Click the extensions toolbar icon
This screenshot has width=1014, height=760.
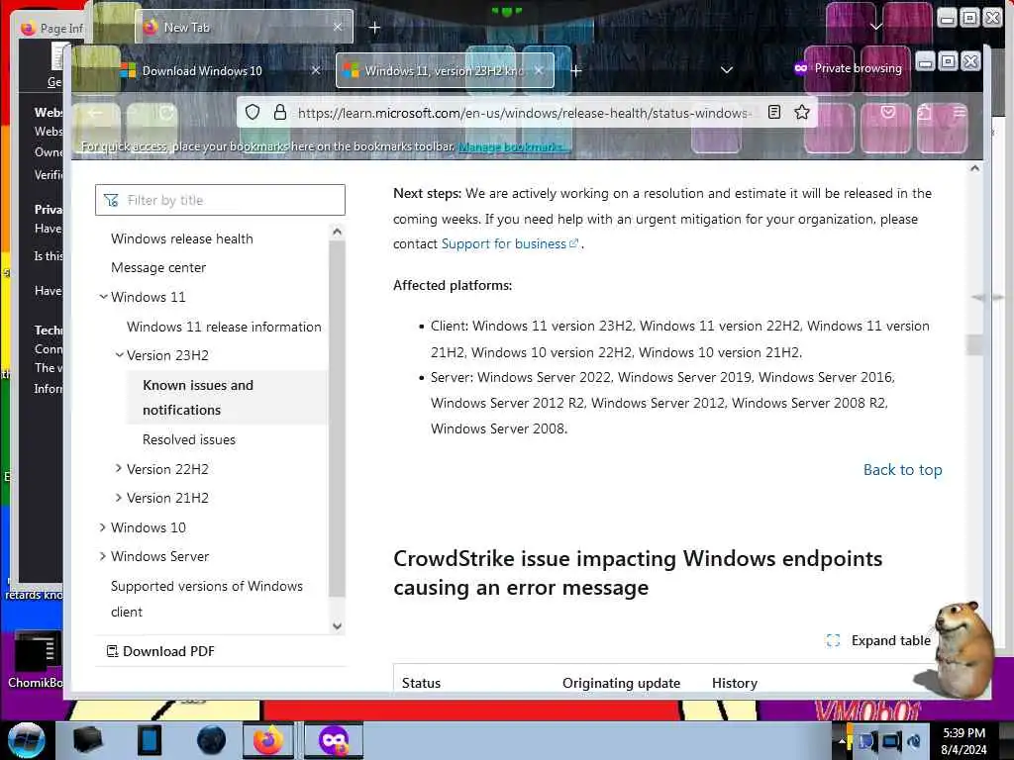pos(924,113)
